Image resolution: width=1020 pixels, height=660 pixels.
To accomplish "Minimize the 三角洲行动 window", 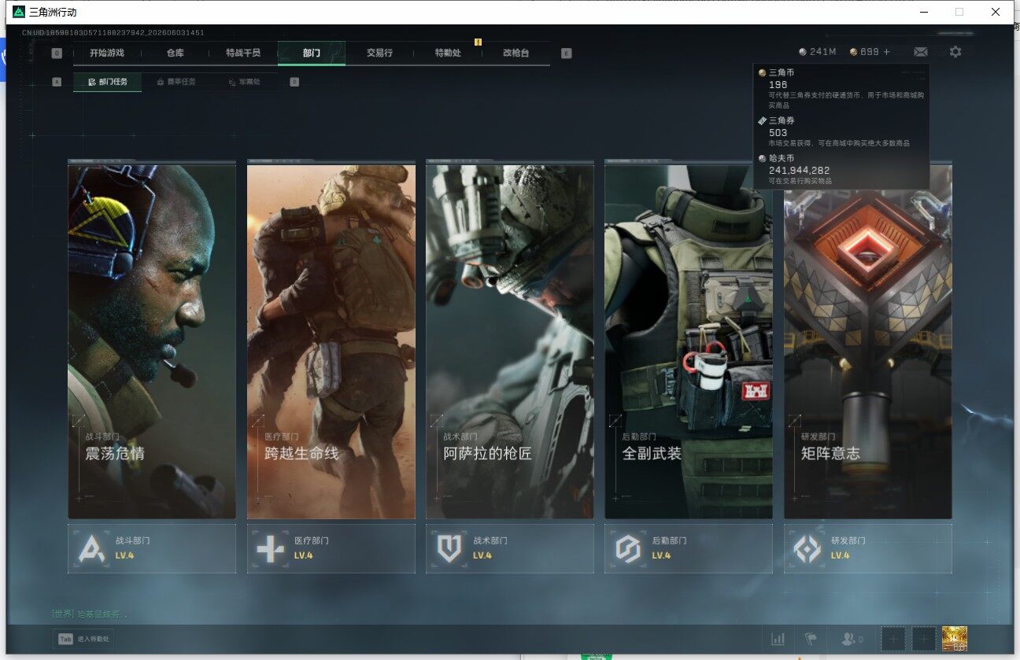I will pos(924,12).
